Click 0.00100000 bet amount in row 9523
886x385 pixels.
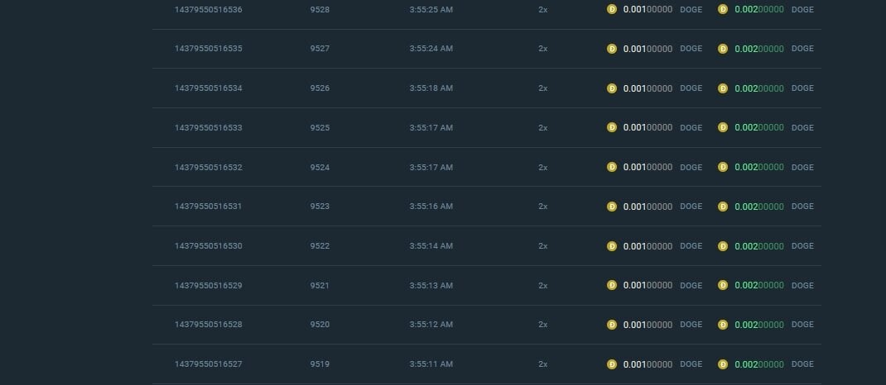[x=648, y=207]
